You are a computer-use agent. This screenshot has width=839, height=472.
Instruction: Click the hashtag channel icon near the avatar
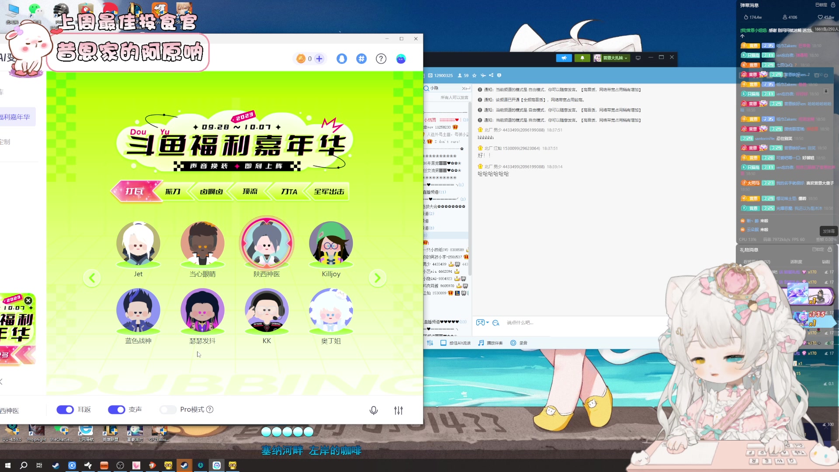(x=361, y=58)
